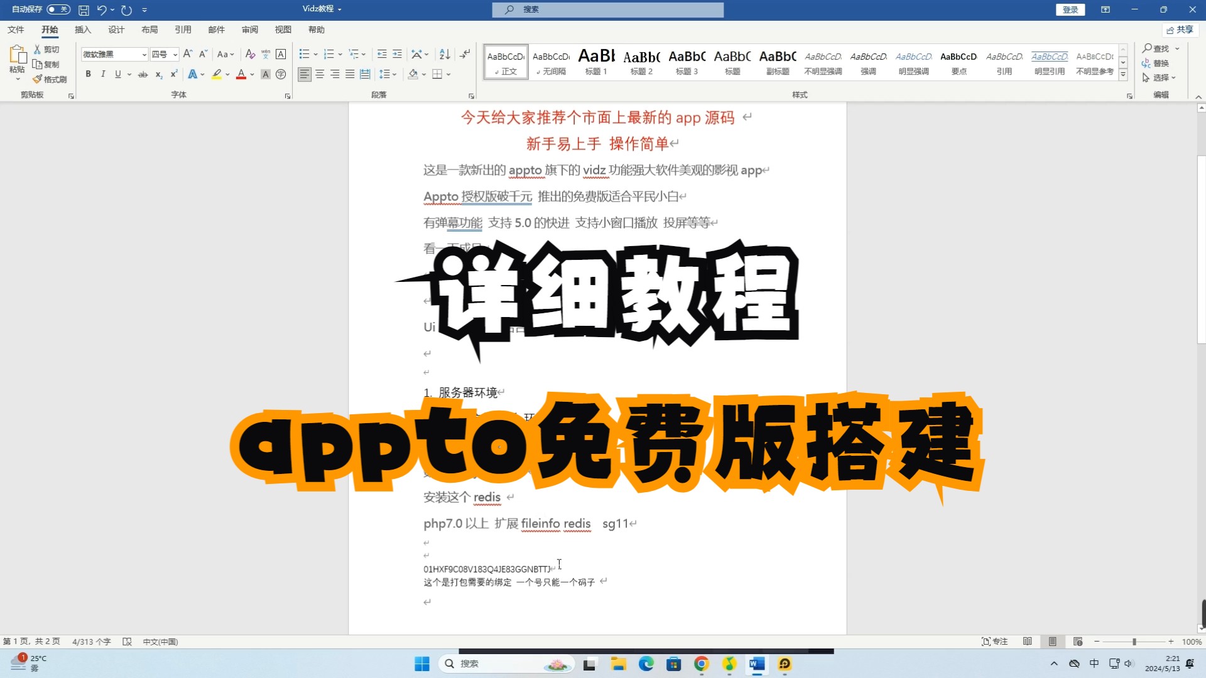Viewport: 1206px width, 678px height.
Task: Toggle character shading (A) button
Action: (x=266, y=74)
